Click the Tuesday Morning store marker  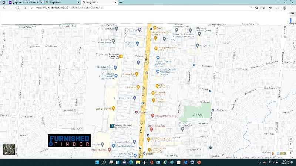[x=112, y=126]
